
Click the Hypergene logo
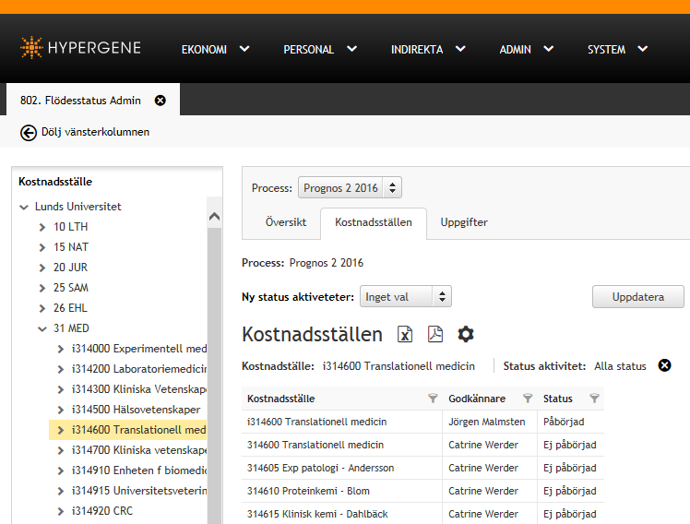point(80,48)
